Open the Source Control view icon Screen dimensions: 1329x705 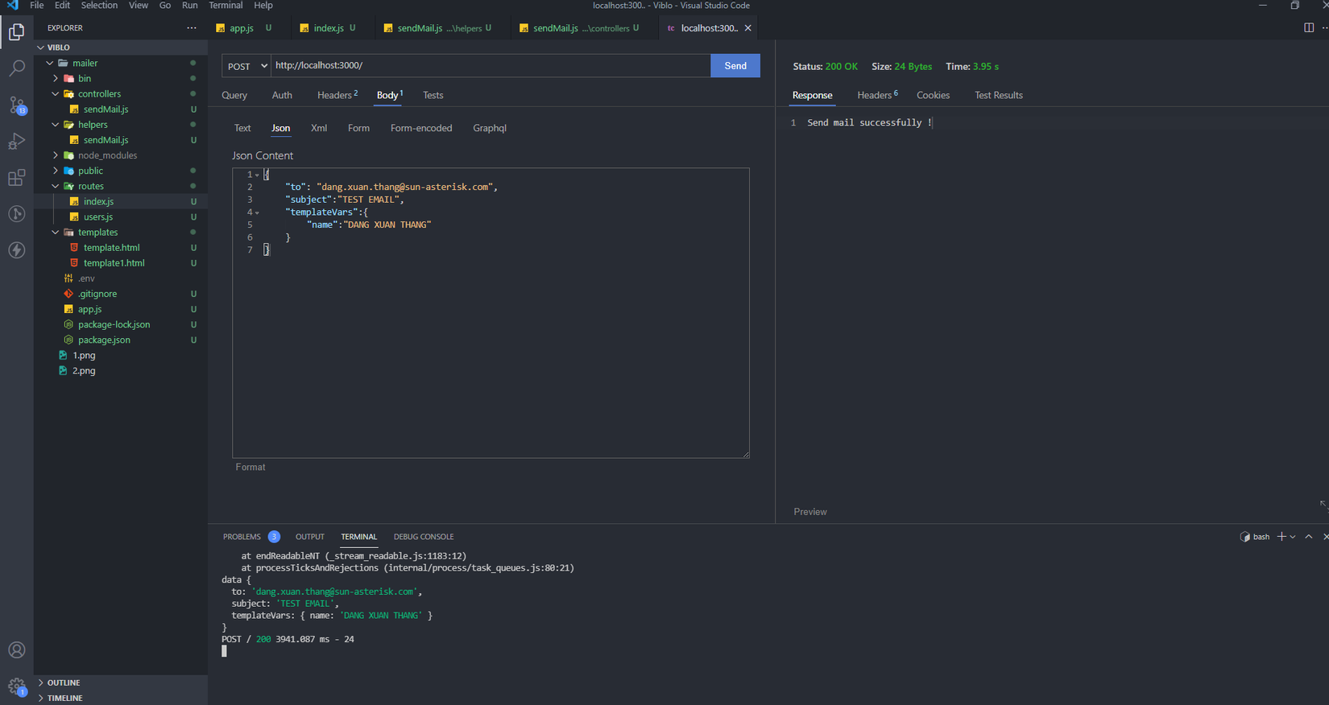coord(16,105)
